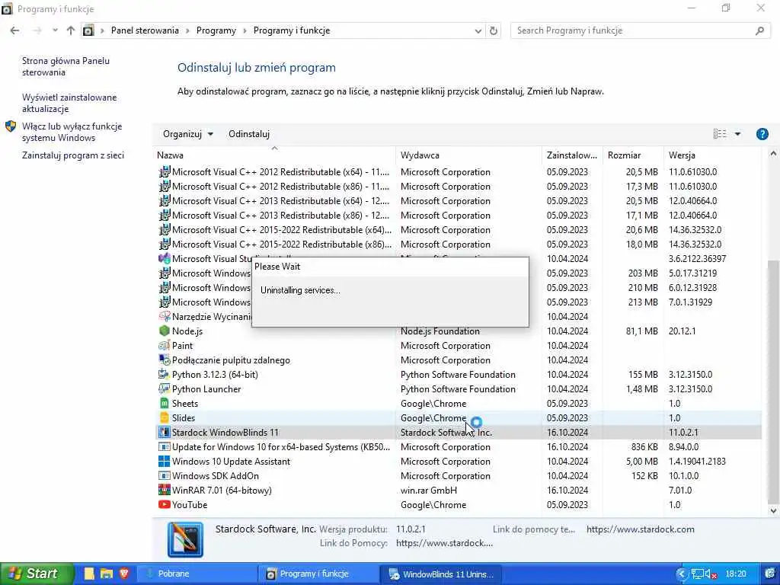
Task: Open the file explorer icon in the taskbar
Action: [x=106, y=574]
